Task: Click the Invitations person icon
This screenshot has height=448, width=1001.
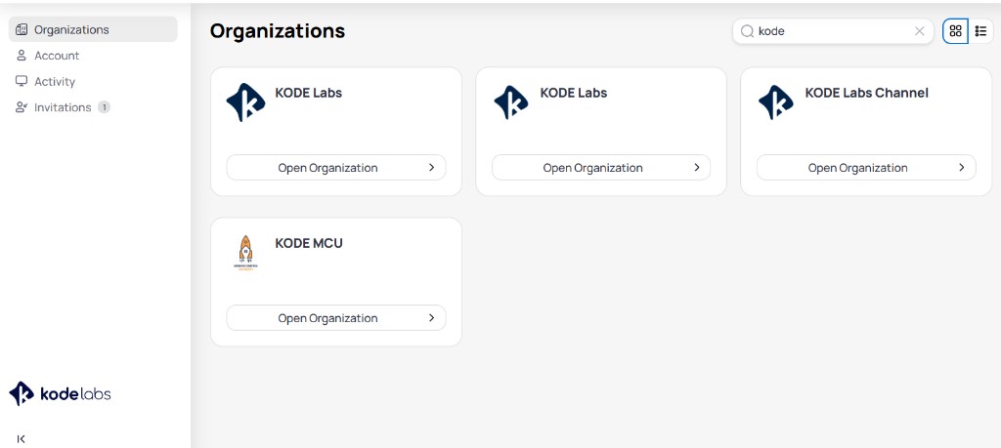Action: coord(22,107)
